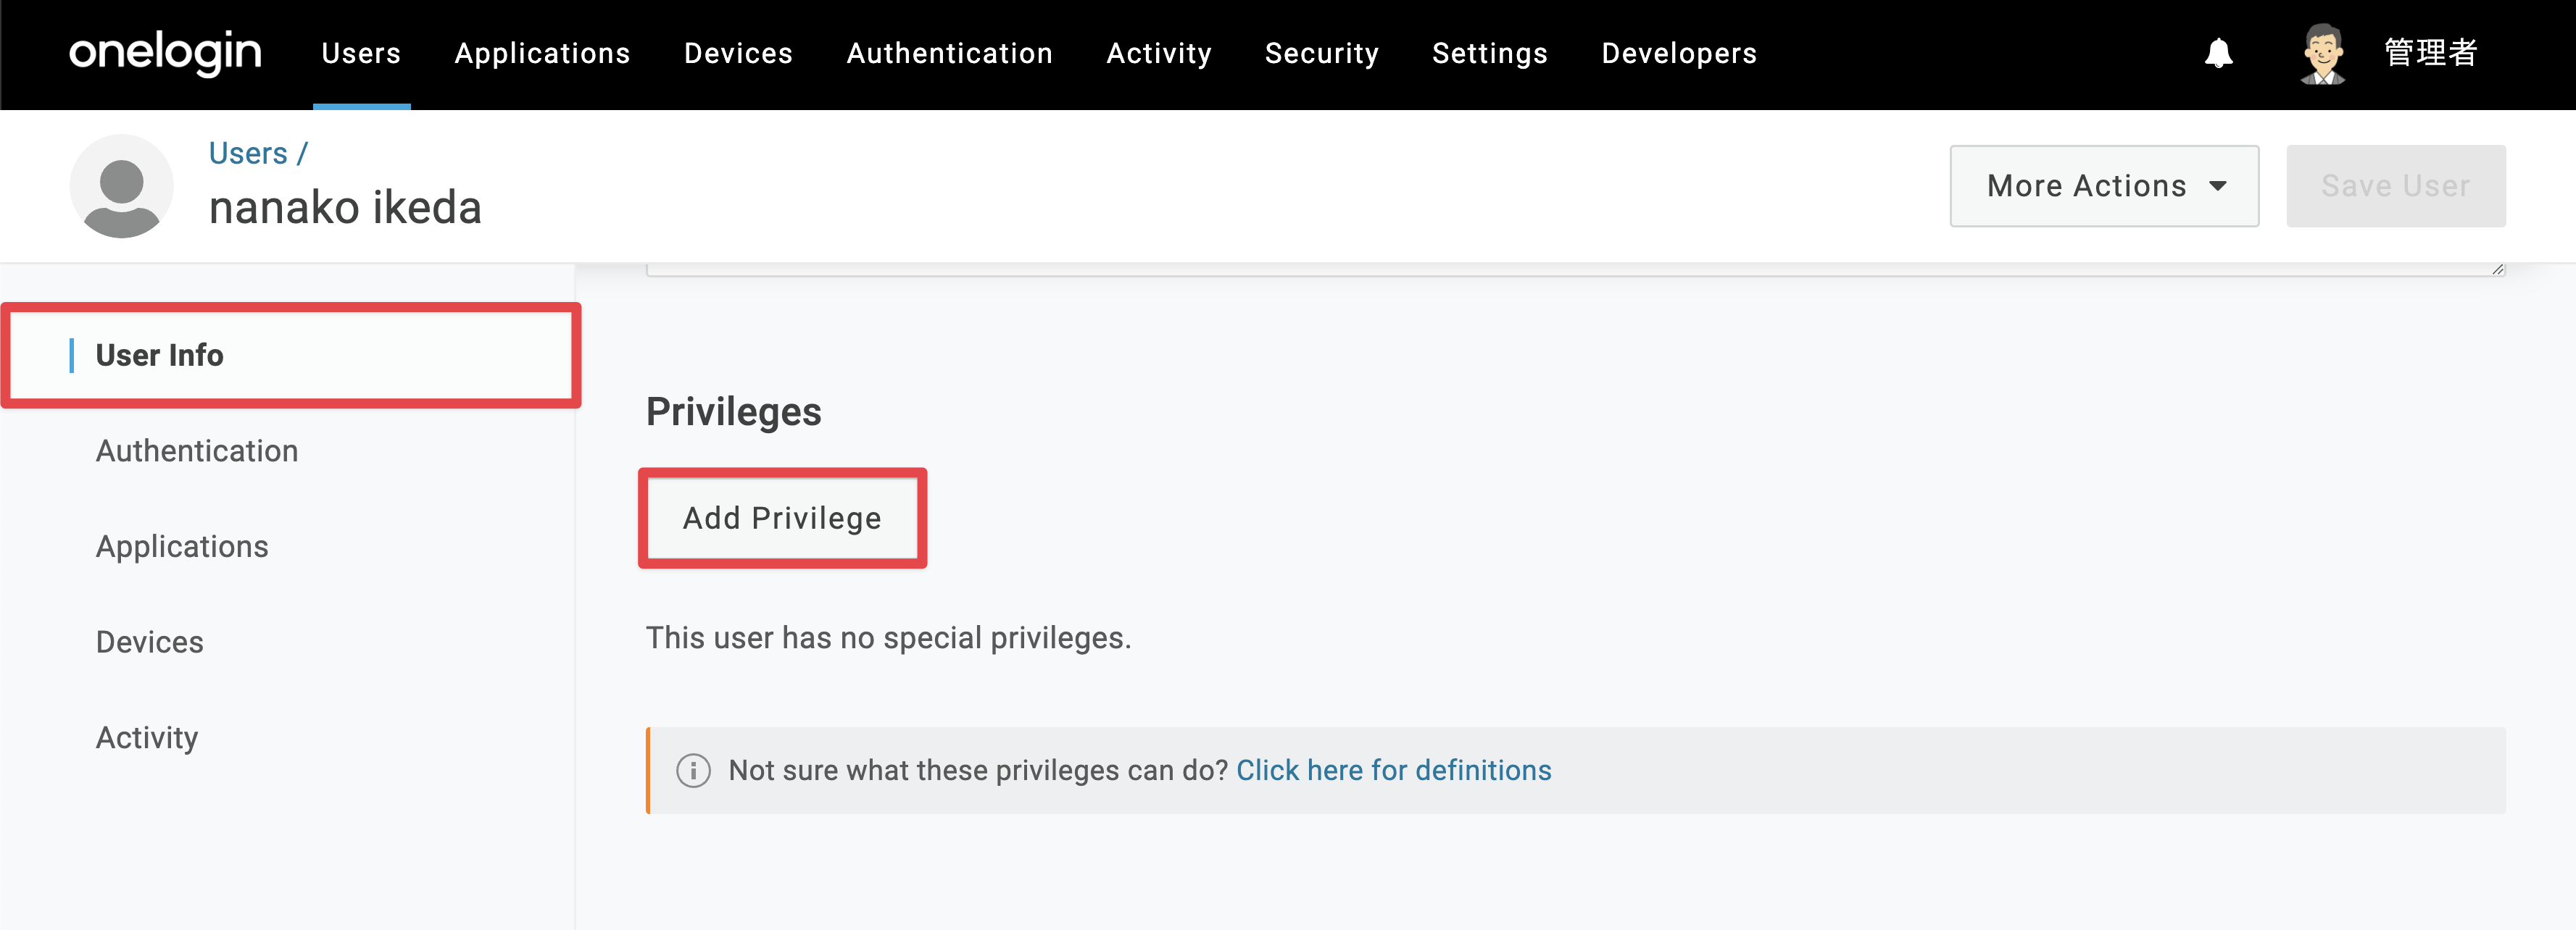Open the Activity top menu
Image resolution: width=2576 pixels, height=930 pixels.
click(1158, 53)
